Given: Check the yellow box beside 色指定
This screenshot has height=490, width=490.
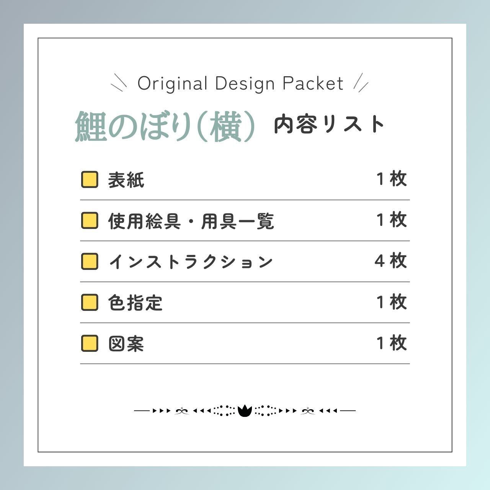Looking at the screenshot, I should click(x=90, y=302).
